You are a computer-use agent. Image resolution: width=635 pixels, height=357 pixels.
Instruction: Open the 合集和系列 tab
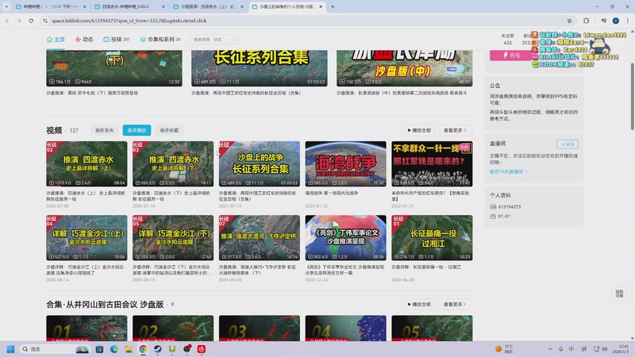[x=160, y=39]
